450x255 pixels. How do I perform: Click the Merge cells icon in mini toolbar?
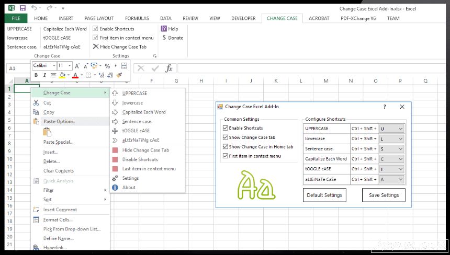pos(124,66)
